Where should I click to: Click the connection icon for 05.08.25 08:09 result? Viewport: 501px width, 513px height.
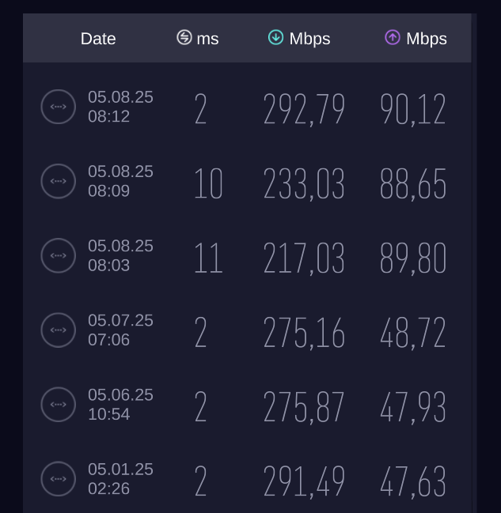tap(59, 181)
